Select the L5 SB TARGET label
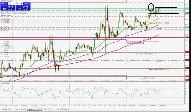The height and width of the screenshot is (112, 191). click(x=147, y=78)
